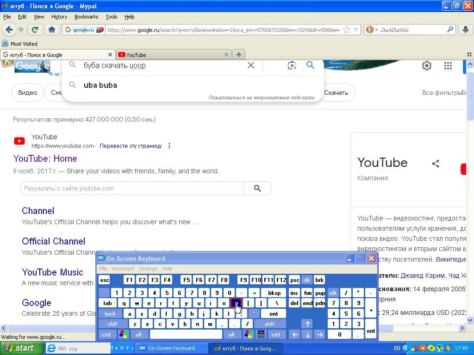The height and width of the screenshot is (355, 474).
Task: Clear the Google search box with X
Action: coord(251,65)
